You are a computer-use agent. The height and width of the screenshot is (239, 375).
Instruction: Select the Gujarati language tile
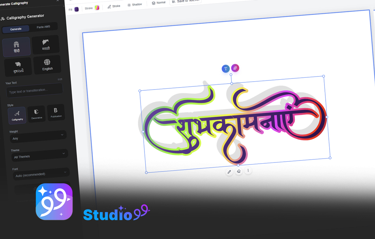coord(18,67)
